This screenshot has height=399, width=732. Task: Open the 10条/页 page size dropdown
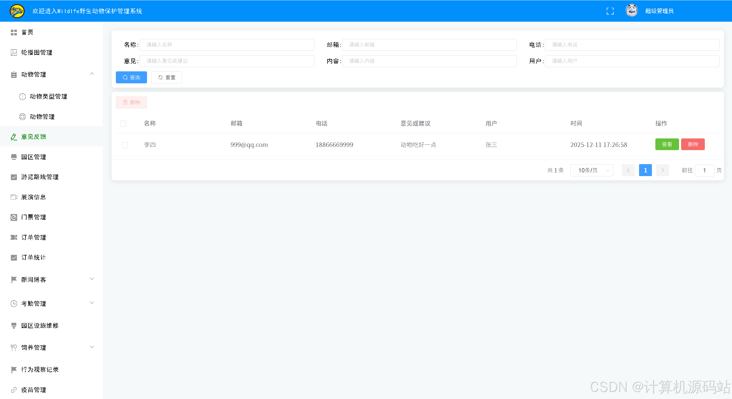pos(592,170)
